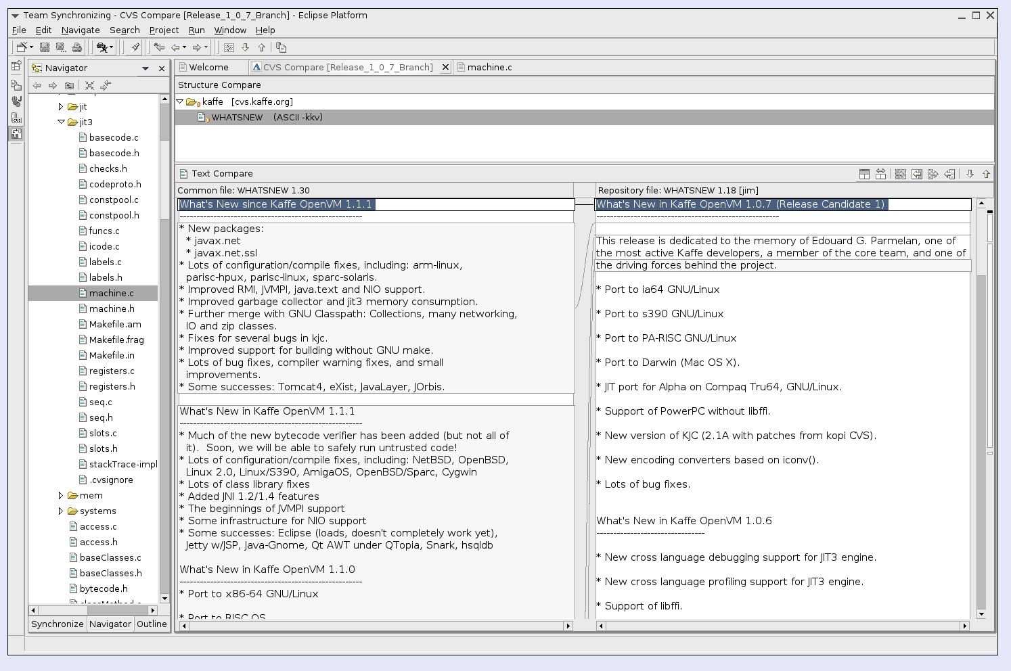
Task: Open the Window menu
Action: 230,30
